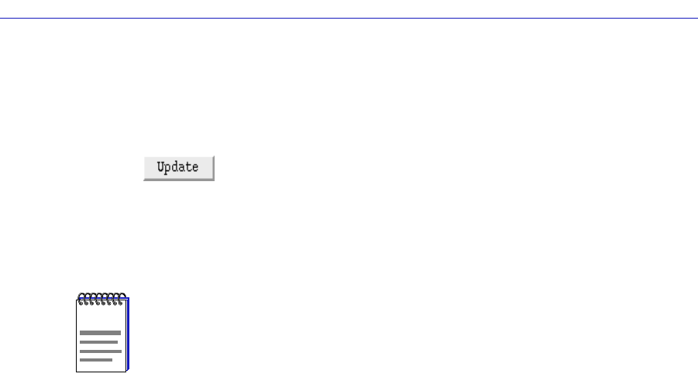Click the right end of blue divider line

[696, 19]
